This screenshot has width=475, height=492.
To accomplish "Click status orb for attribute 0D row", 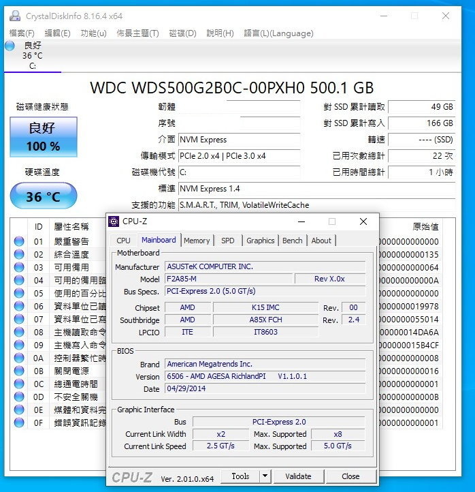I will tap(19, 397).
